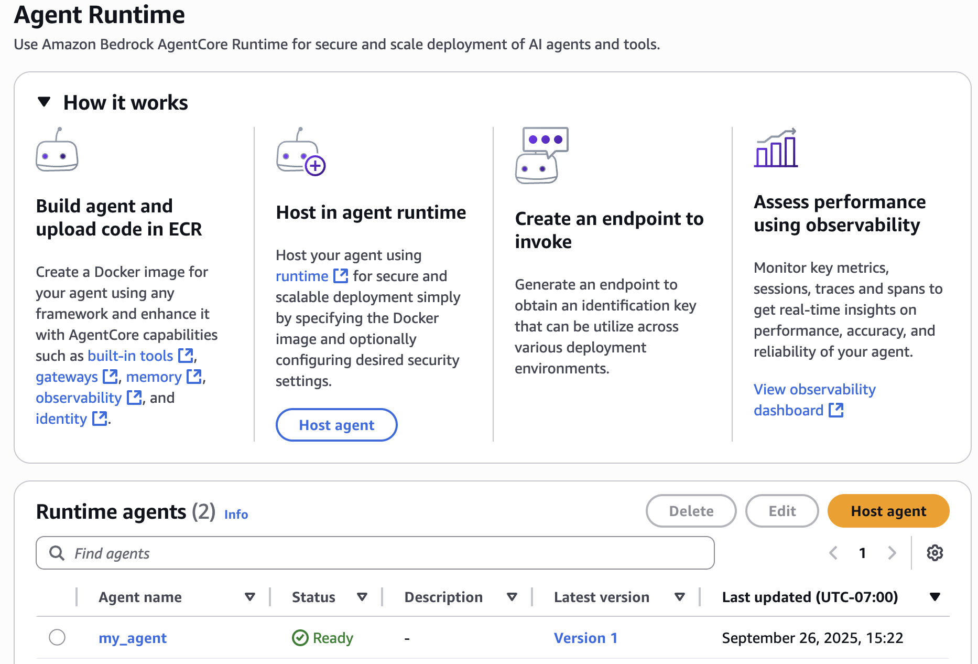Sort by Last updated column arrow
978x664 pixels.
point(934,597)
